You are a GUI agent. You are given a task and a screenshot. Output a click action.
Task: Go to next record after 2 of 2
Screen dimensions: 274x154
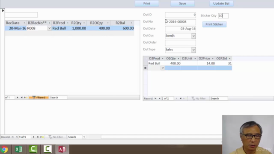176,98
